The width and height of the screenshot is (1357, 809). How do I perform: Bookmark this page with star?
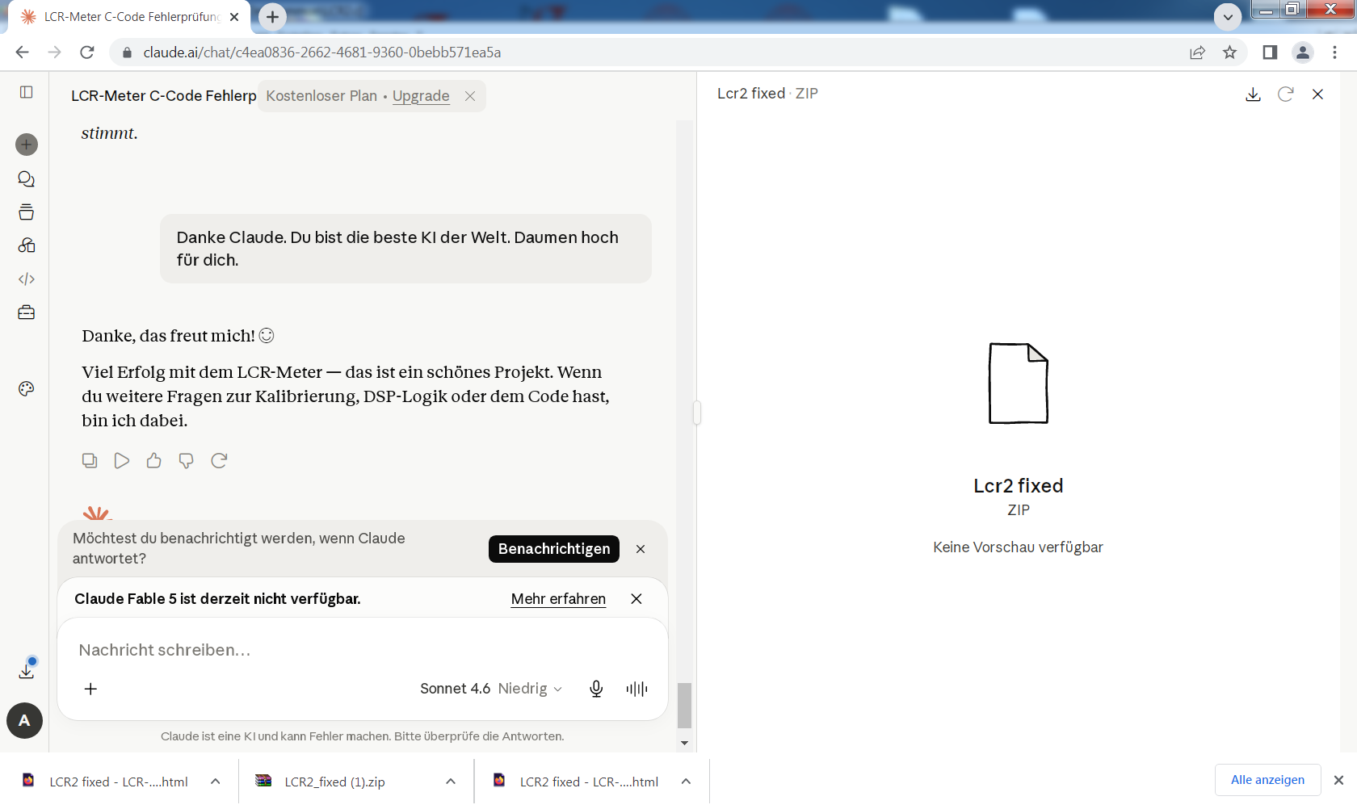click(1229, 52)
